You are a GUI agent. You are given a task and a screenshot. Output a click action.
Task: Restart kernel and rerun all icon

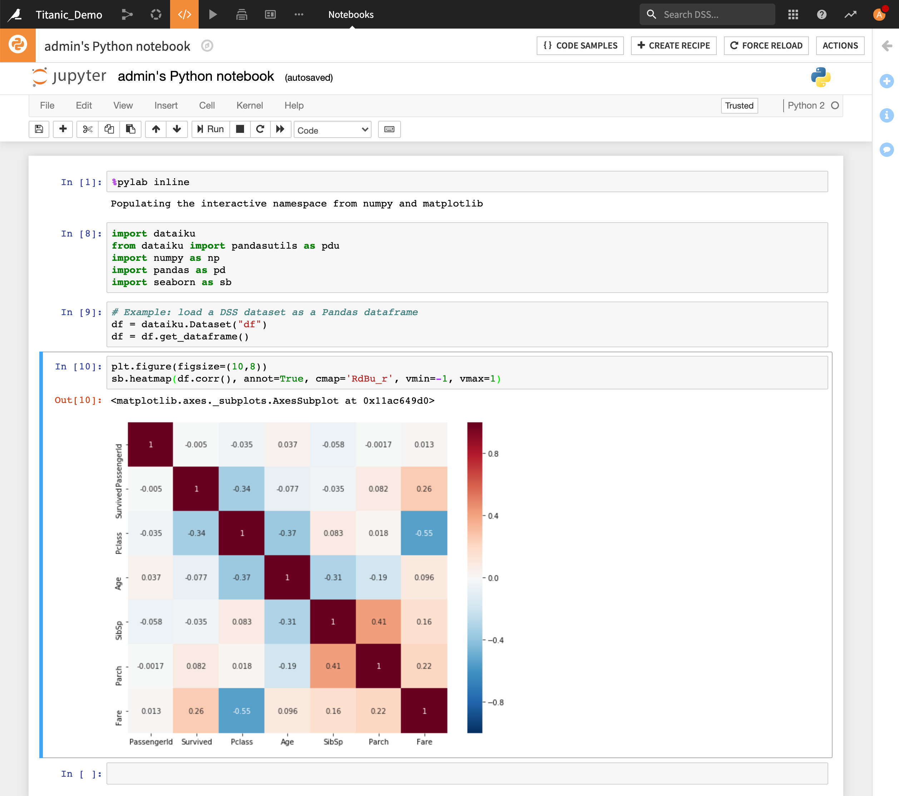pyautogui.click(x=280, y=129)
